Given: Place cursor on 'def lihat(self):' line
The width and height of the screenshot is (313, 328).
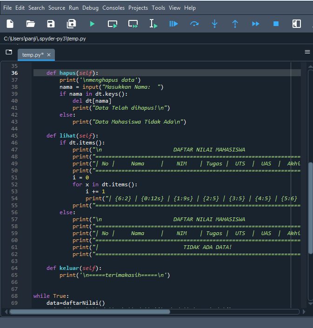Looking at the screenshot, I should [x=72, y=136].
